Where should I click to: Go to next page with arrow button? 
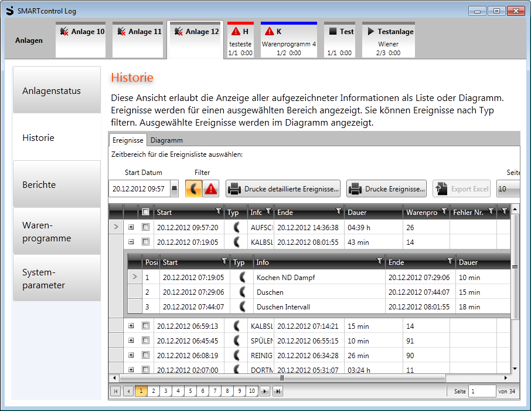point(265,391)
